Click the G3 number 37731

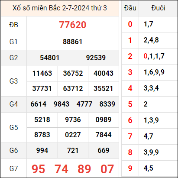point(42,88)
